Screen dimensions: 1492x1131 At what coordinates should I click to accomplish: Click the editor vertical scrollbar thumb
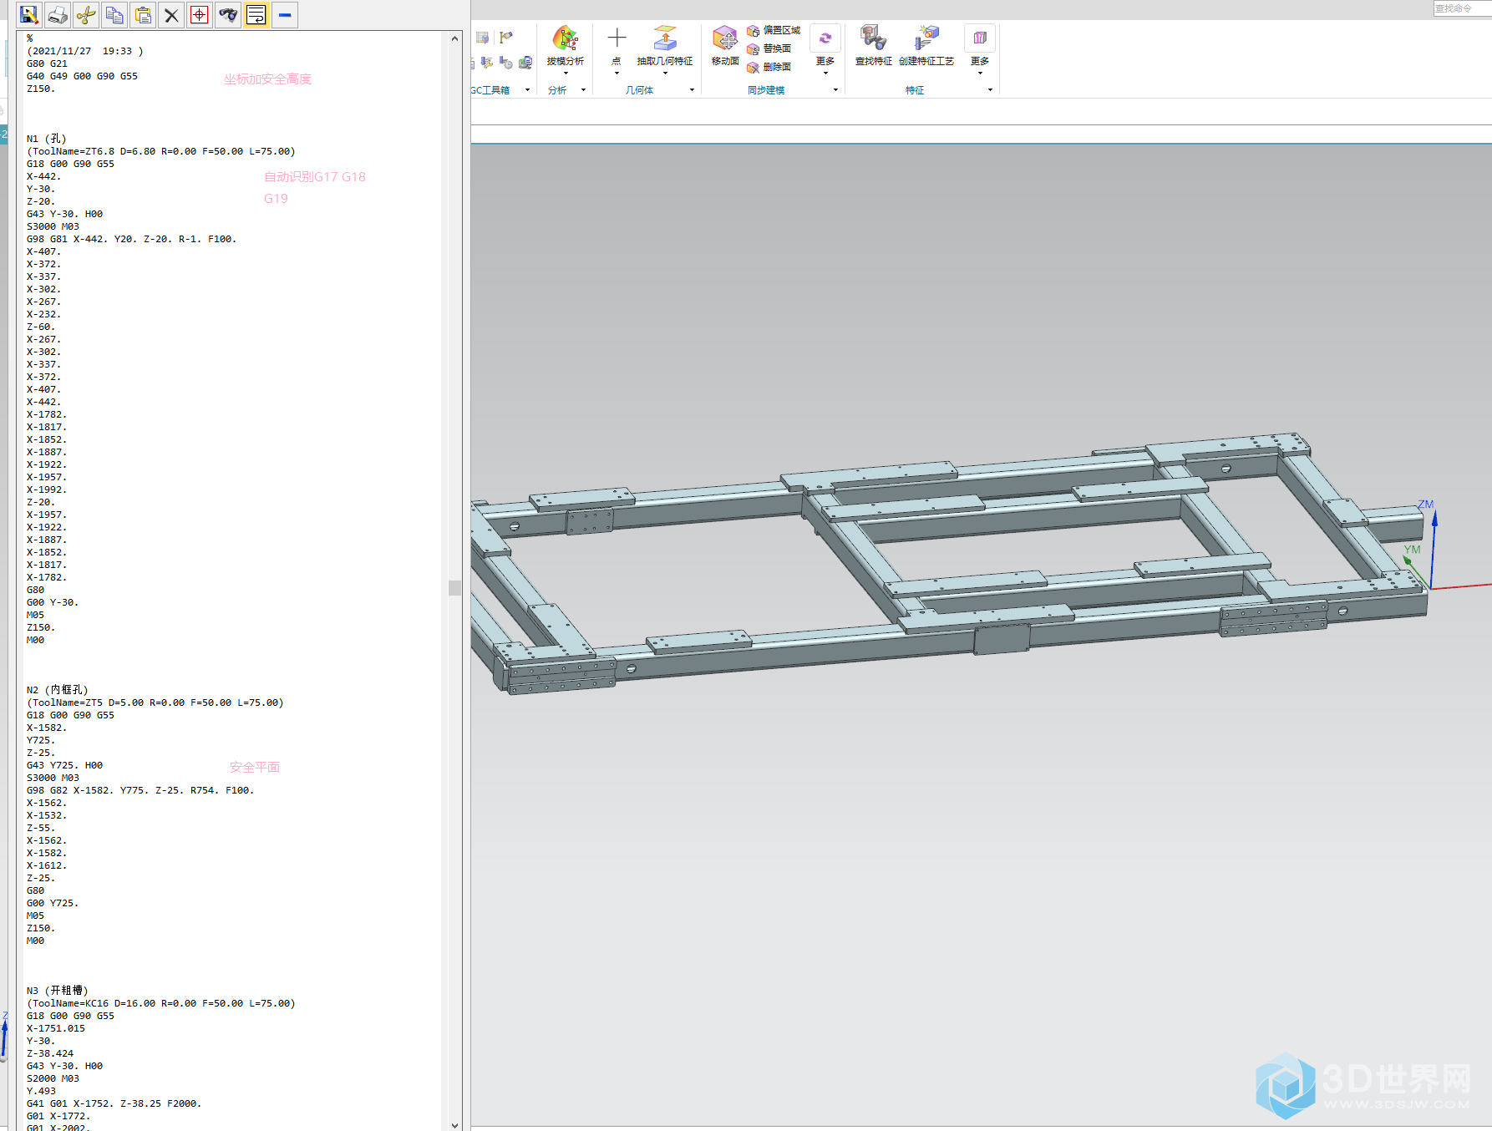click(x=454, y=588)
